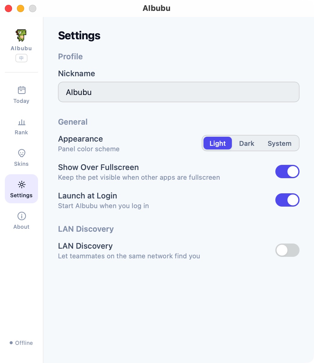
Task: Click the AIbubu title bar text
Action: tap(156, 8)
